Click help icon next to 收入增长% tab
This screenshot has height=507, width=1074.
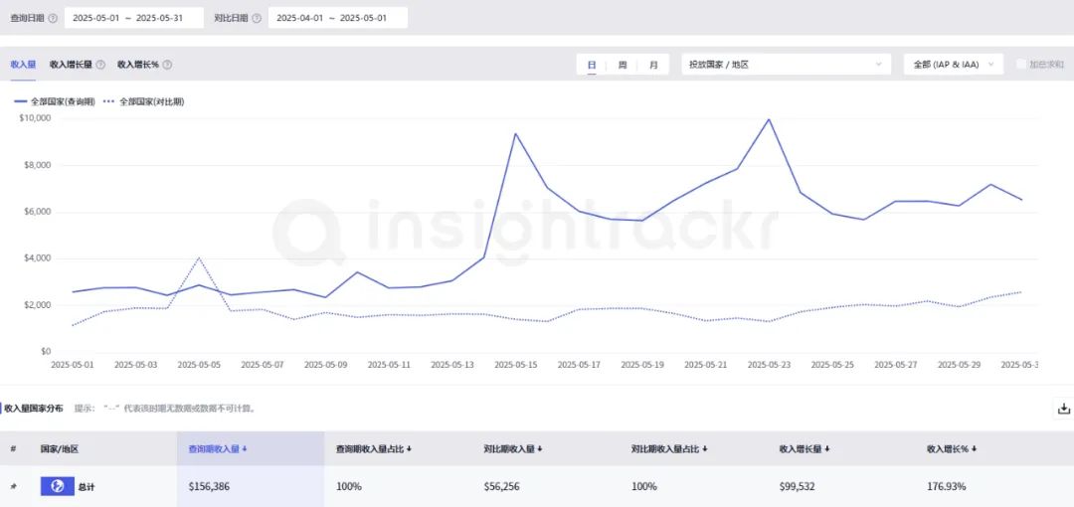(x=167, y=65)
